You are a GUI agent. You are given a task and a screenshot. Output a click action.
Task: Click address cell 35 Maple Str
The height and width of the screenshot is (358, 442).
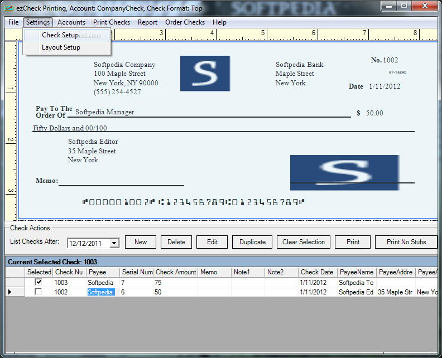pyautogui.click(x=396, y=292)
